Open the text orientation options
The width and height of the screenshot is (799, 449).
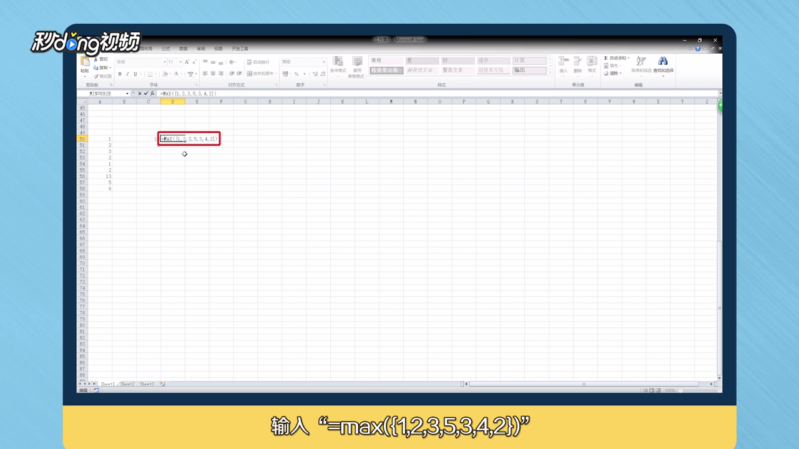(232, 62)
